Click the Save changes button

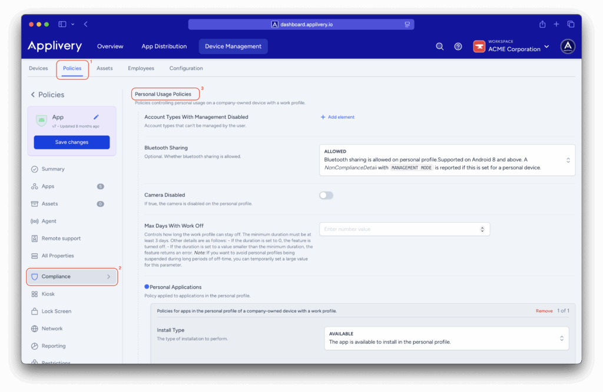pyautogui.click(x=72, y=142)
